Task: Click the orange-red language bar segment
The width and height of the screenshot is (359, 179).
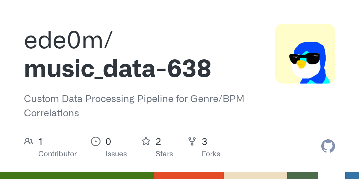Action: pos(189,175)
